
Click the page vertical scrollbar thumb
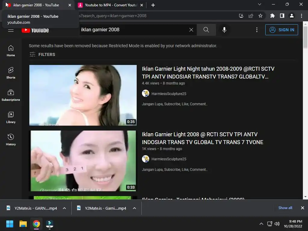coord(305,37)
